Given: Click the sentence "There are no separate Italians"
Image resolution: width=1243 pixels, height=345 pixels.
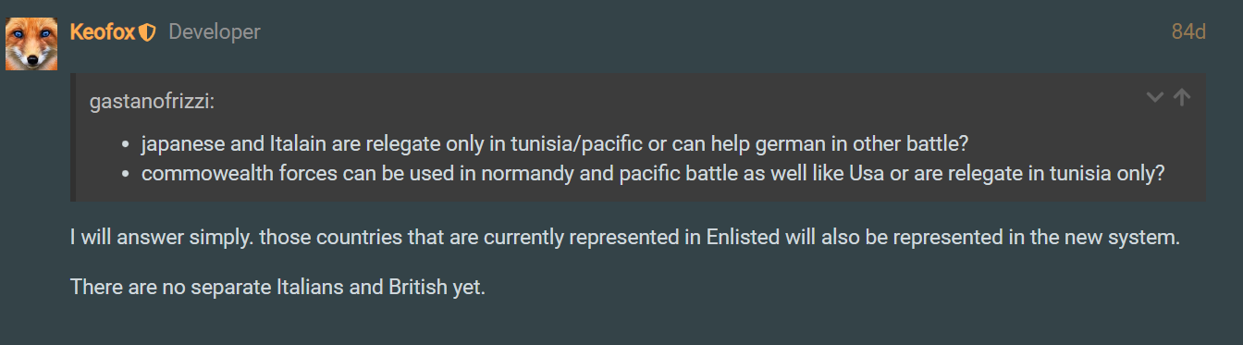Looking at the screenshot, I should tap(277, 287).
